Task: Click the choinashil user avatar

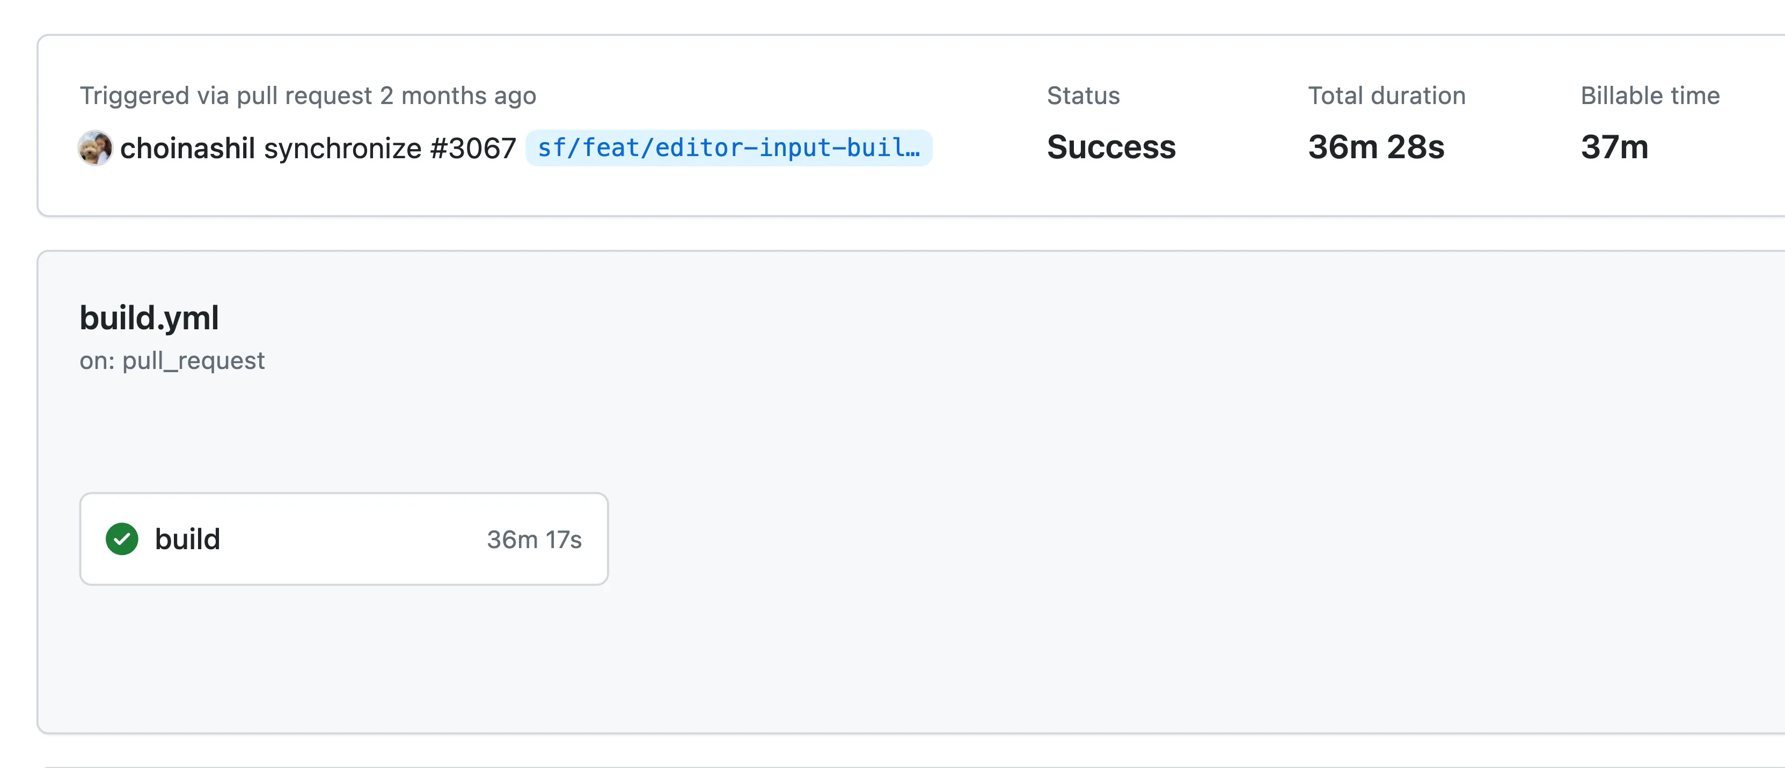Action: 95,147
